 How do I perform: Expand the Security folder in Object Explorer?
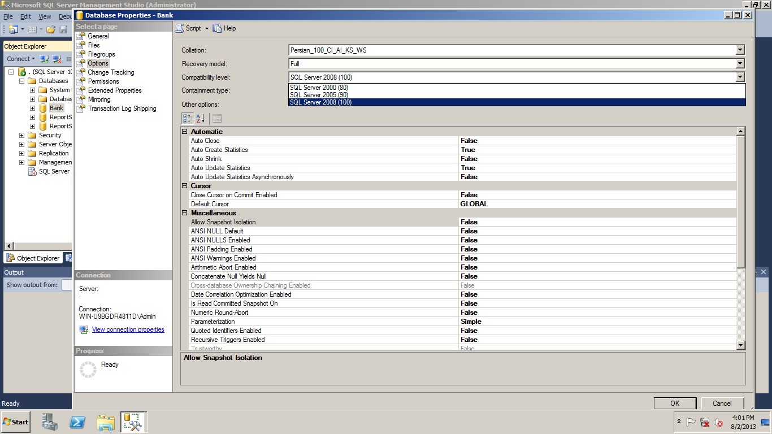pyautogui.click(x=22, y=135)
